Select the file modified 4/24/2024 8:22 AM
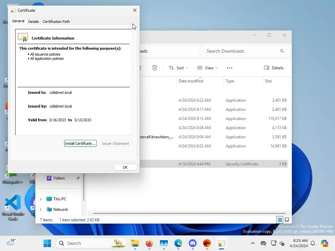335x251 pixels. coord(214,100)
